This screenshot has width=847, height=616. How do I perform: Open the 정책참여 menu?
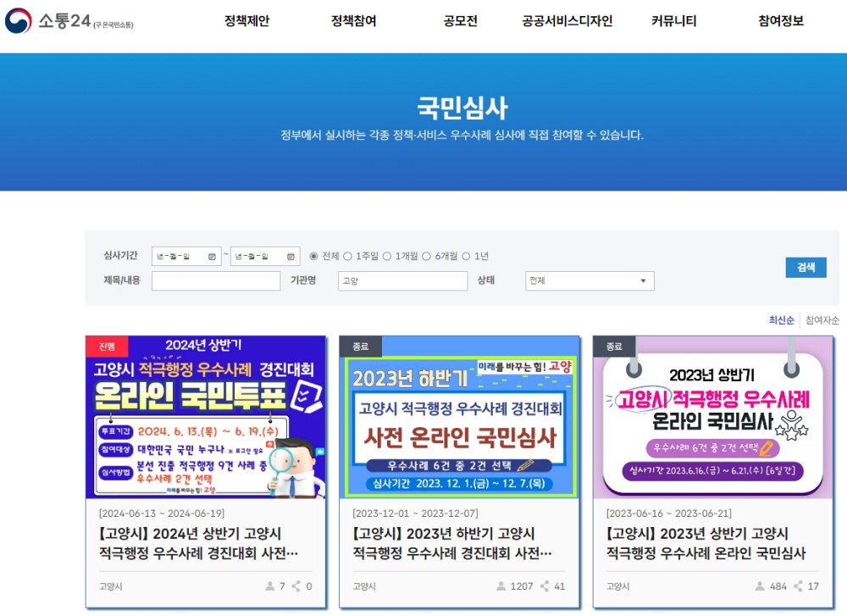pos(354,21)
